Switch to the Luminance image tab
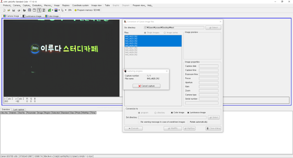This screenshot has height=158, width=293. 32,16
